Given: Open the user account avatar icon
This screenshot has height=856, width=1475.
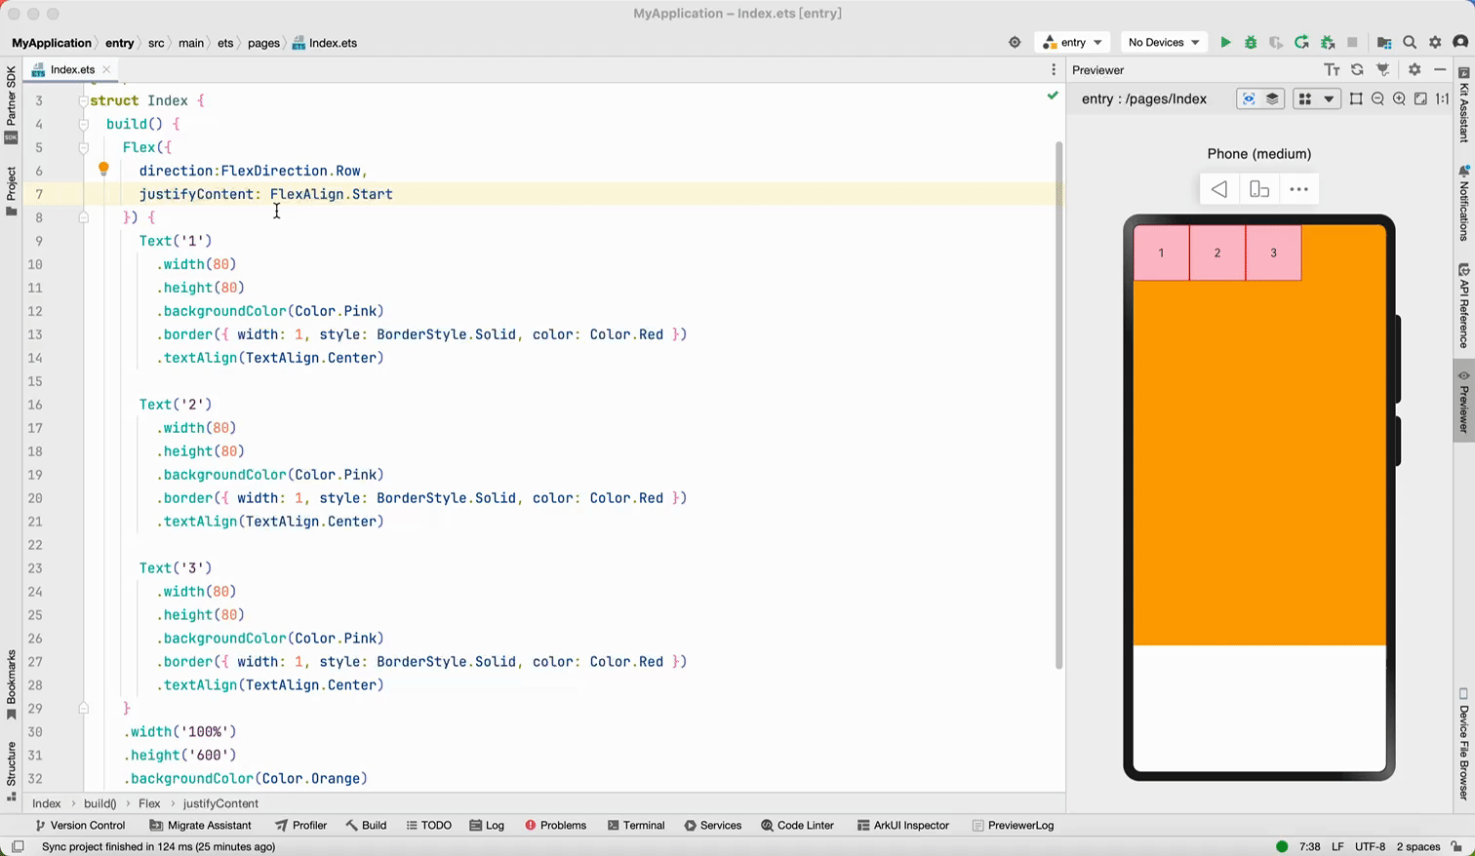Looking at the screenshot, I should click(x=1460, y=43).
